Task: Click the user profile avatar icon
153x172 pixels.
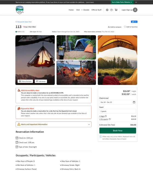Action: tap(135, 10)
